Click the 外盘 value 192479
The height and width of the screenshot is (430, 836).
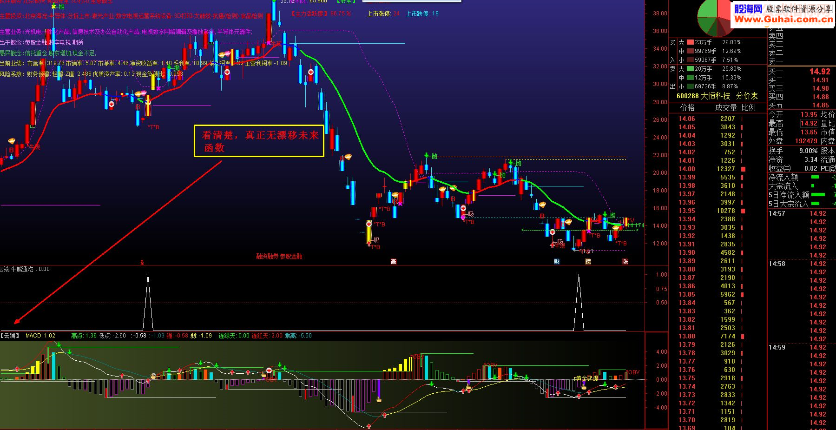[x=806, y=141]
